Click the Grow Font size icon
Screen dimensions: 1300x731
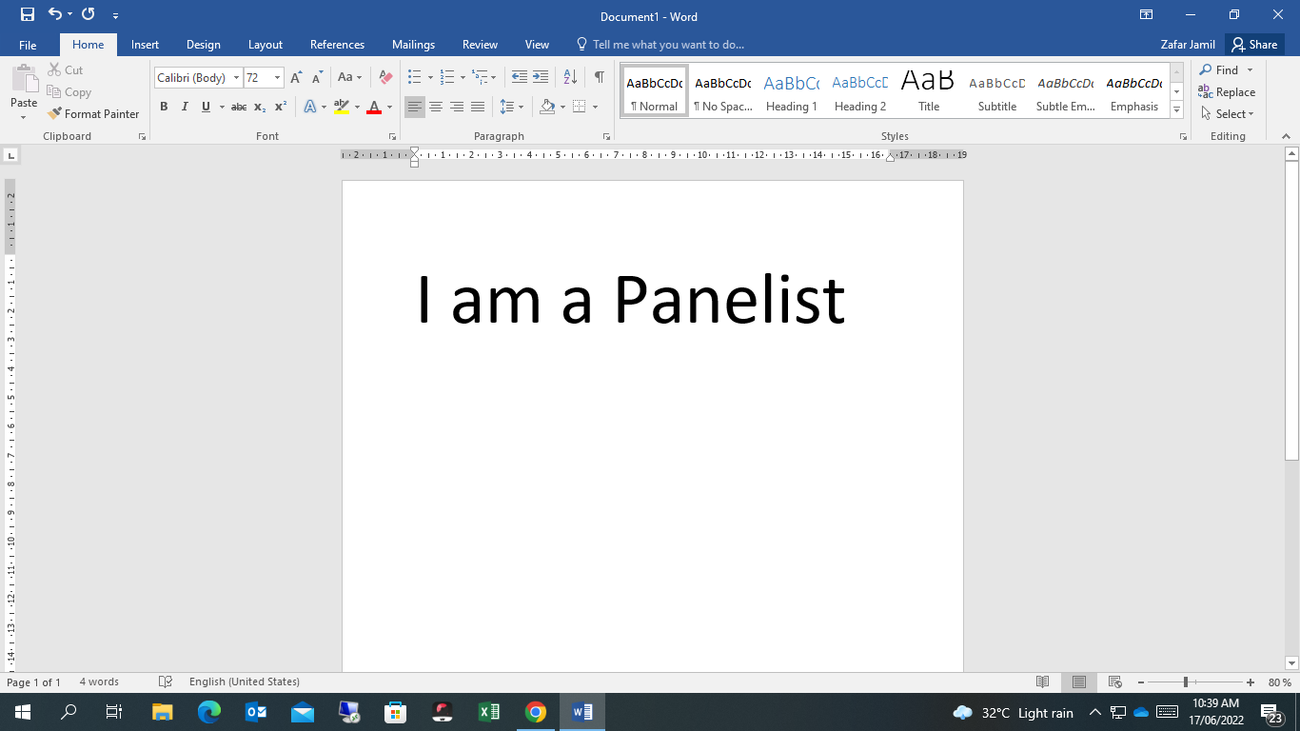296,77
